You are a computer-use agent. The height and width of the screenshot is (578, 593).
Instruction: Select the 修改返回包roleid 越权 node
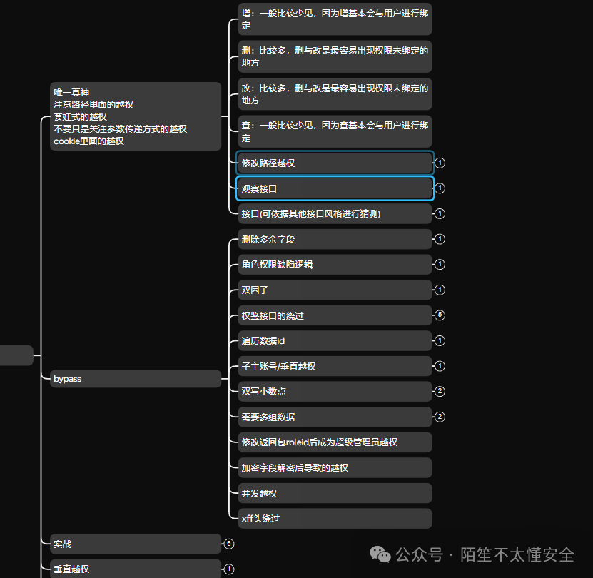pos(335,442)
